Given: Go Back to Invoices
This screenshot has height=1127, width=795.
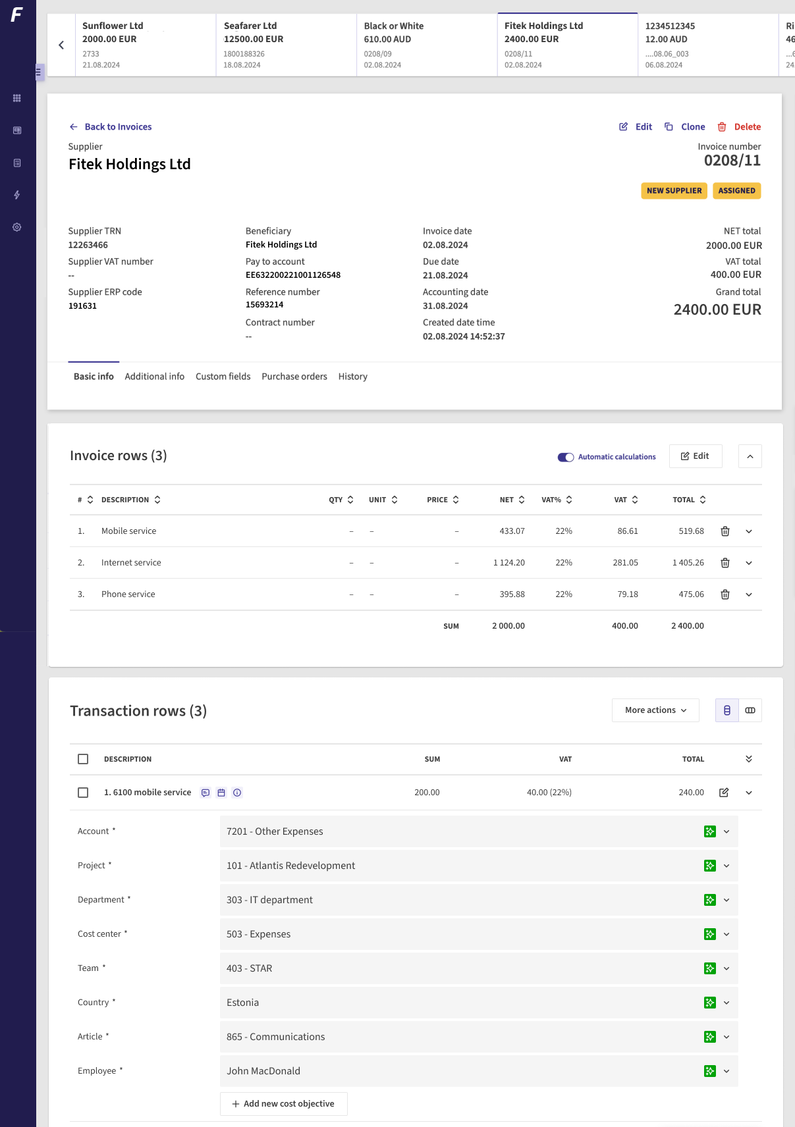Looking at the screenshot, I should coord(111,127).
